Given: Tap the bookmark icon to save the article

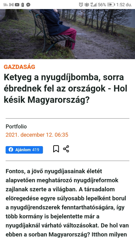Looking at the screenshot, I should tap(56, 149).
